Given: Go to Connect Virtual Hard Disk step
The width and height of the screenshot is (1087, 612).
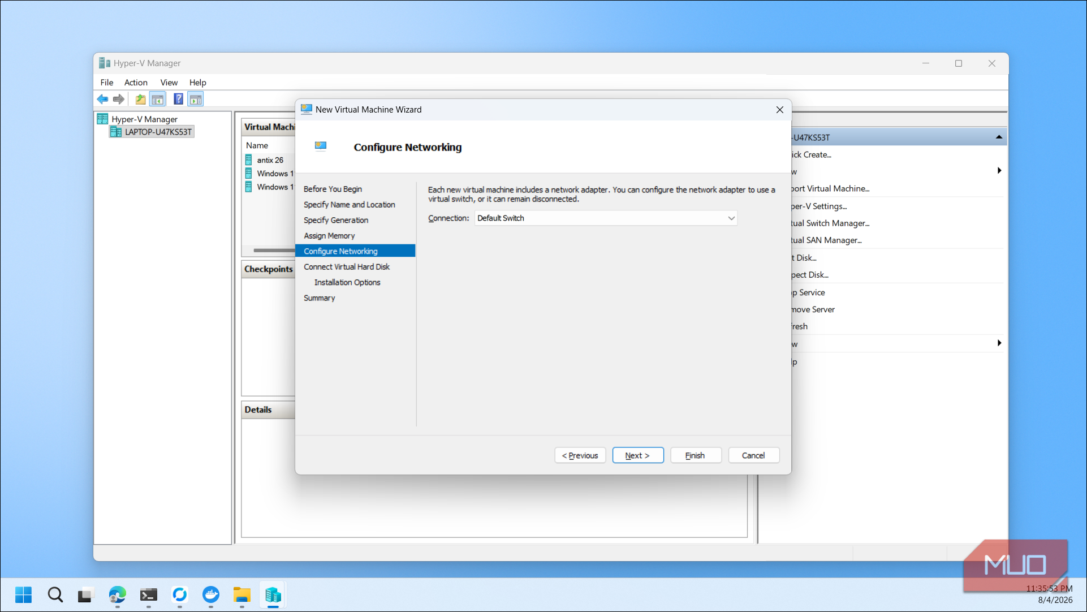Looking at the screenshot, I should coord(347,267).
